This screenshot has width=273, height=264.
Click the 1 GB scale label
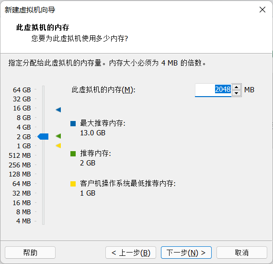click(x=23, y=146)
